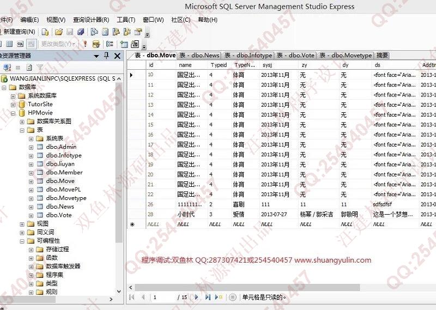436x310 pixels.
Task: Open the Object Explorer window position dropdown
Action: point(96,56)
